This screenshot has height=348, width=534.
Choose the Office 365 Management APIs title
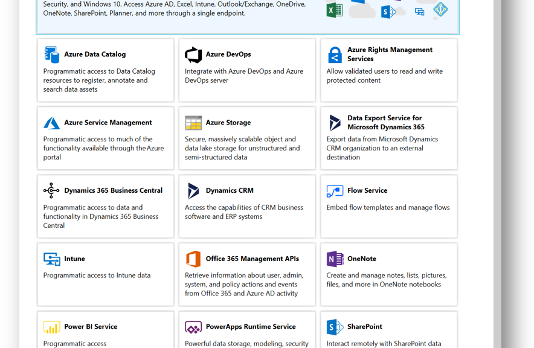click(253, 259)
